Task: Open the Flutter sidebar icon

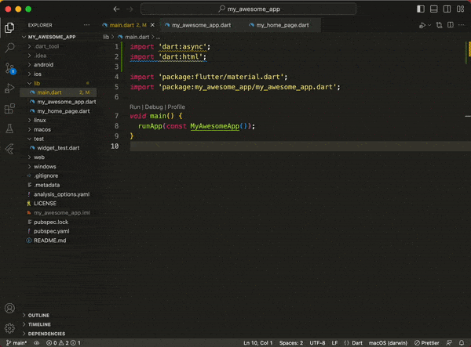Action: coord(9,149)
